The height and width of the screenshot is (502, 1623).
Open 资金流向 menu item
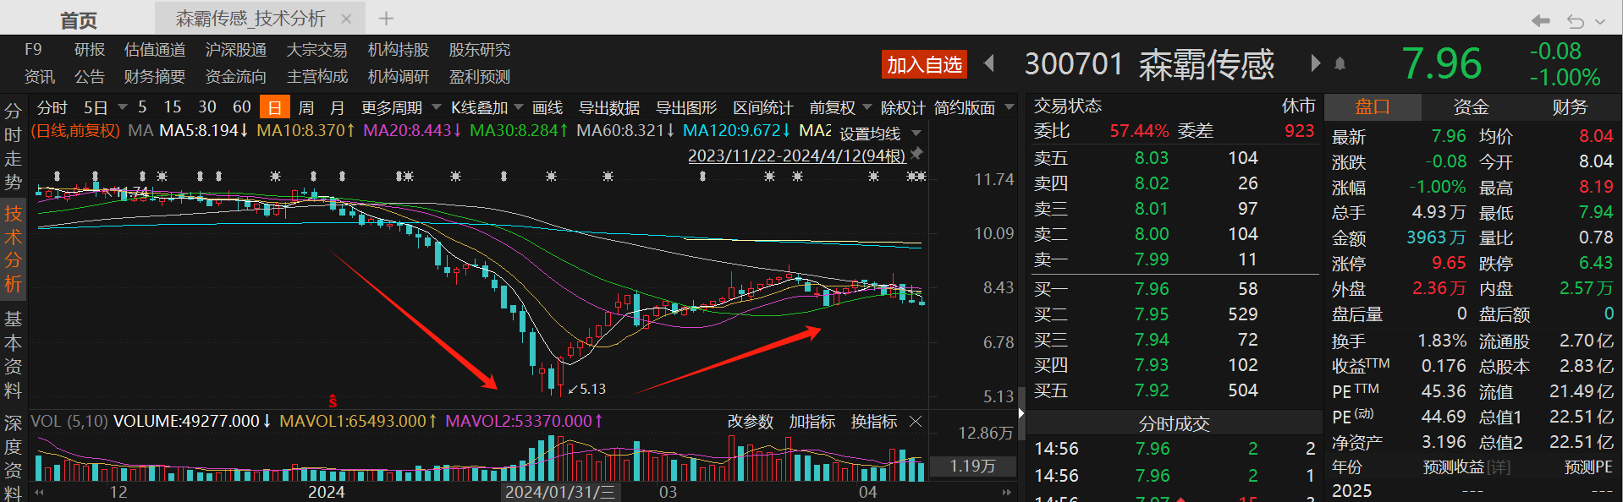[236, 77]
